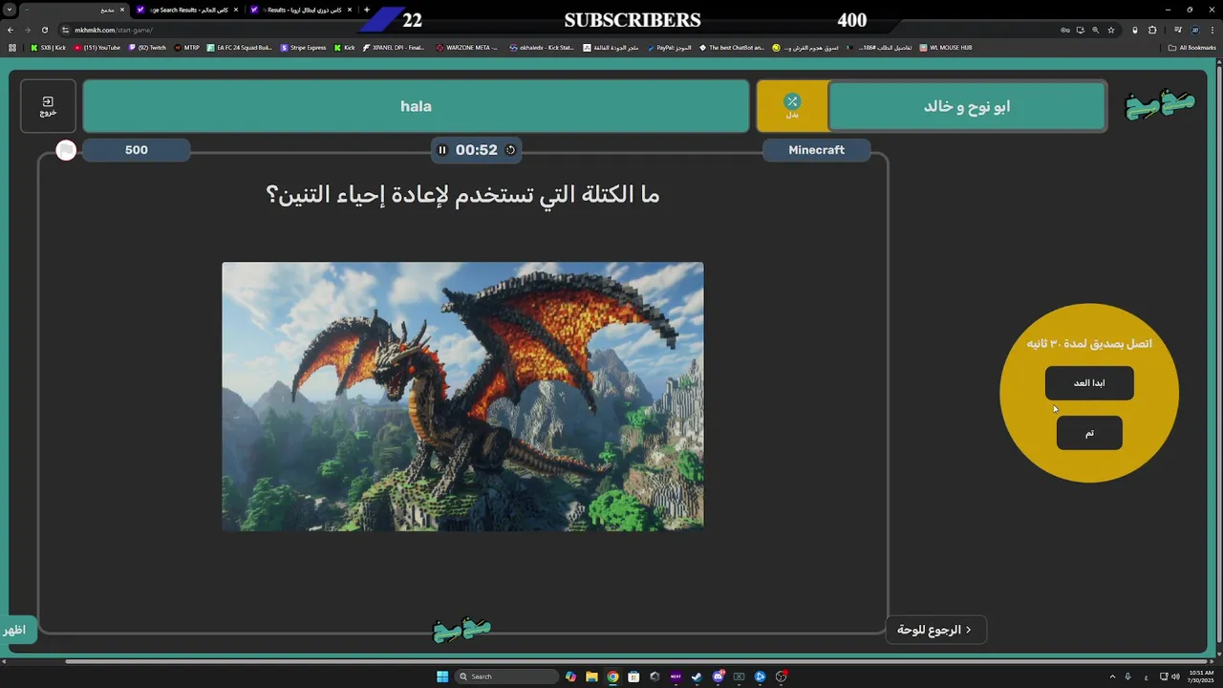
Task: Select the ابو نوح و خالد team bar
Action: [x=967, y=106]
